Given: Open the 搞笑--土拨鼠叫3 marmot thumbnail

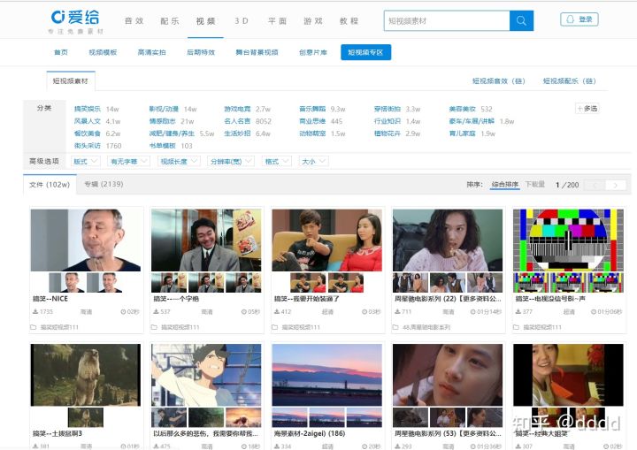Looking at the screenshot, I should pyautogui.click(x=86, y=375).
